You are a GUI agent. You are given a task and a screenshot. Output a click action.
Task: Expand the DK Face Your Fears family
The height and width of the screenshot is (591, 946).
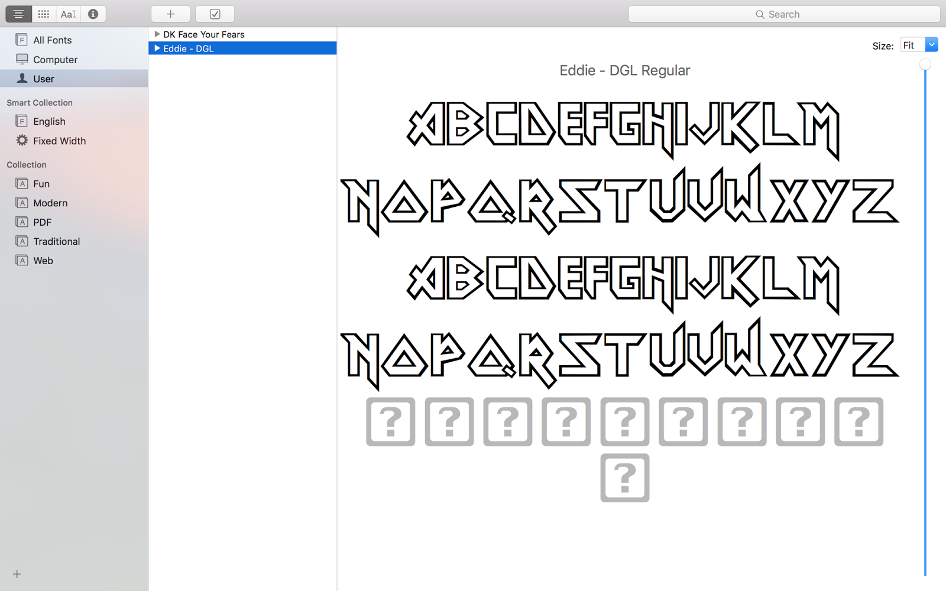point(157,34)
